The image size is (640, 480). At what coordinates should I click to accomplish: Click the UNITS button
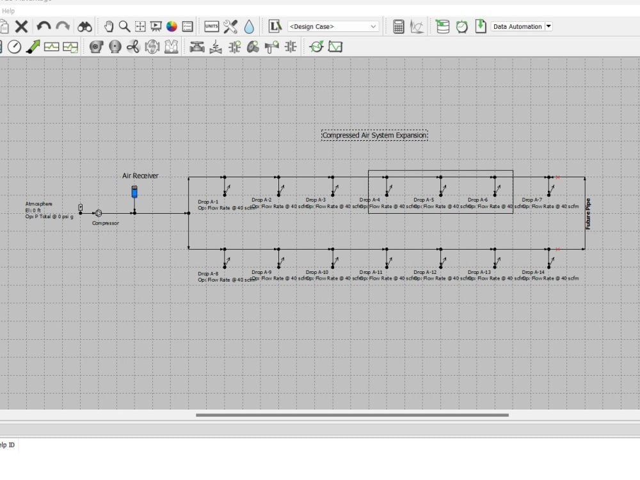tap(211, 26)
